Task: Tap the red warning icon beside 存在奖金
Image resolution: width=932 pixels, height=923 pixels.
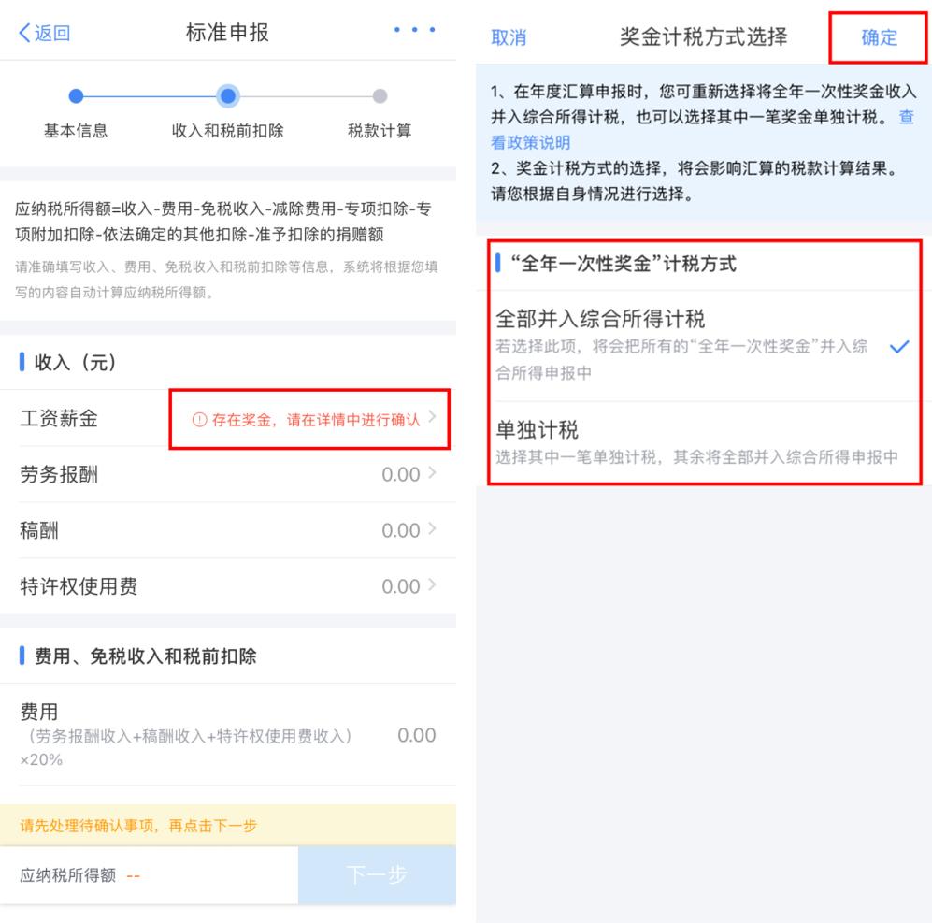Action: (199, 420)
